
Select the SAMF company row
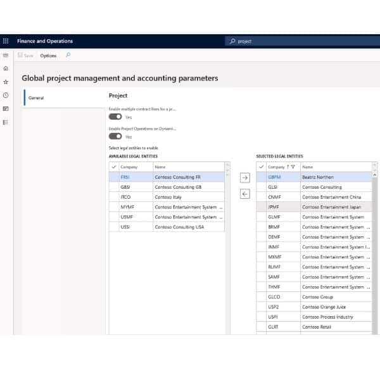(x=314, y=277)
